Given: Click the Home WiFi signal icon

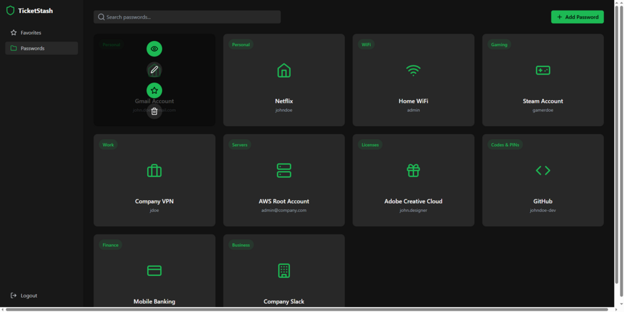Looking at the screenshot, I should tap(413, 70).
